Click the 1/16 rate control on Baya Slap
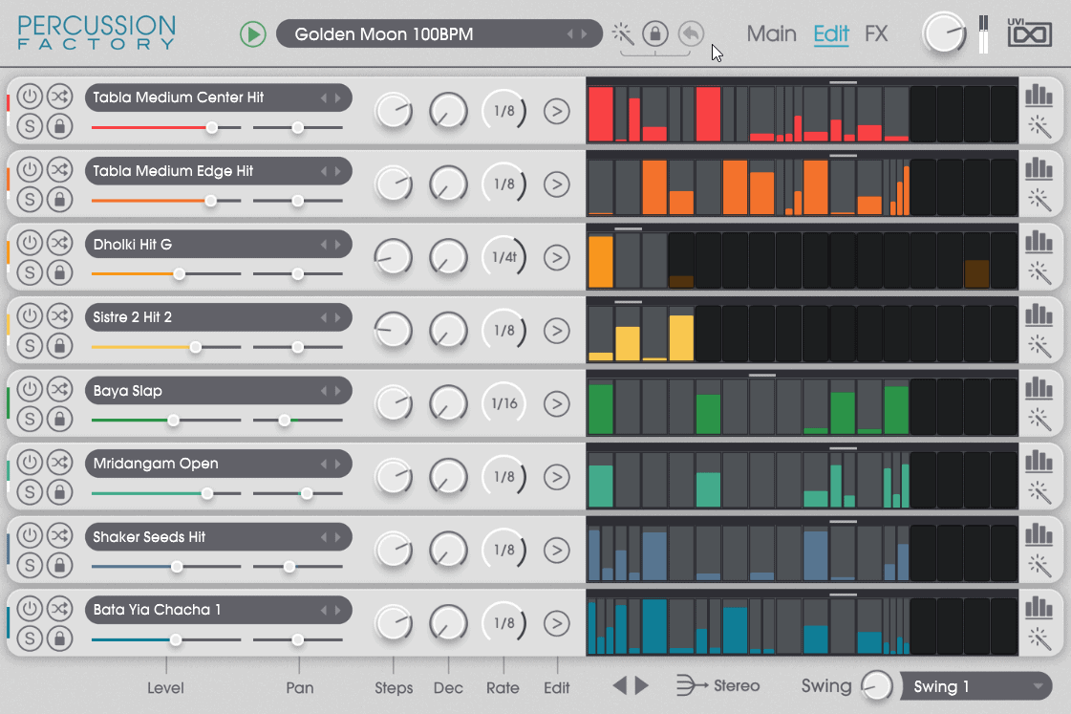The width and height of the screenshot is (1071, 714). [x=503, y=403]
